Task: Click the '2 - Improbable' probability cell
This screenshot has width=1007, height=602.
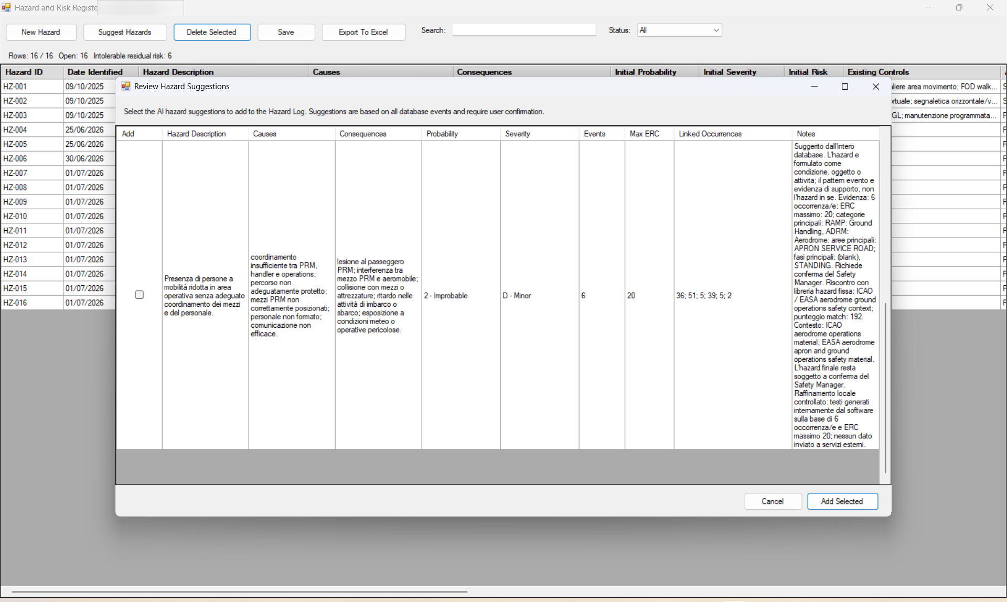Action: [x=461, y=295]
